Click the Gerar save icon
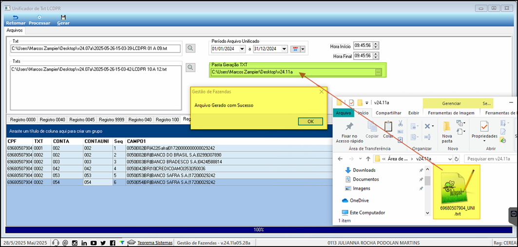The width and height of the screenshot is (518, 247). [x=63, y=17]
